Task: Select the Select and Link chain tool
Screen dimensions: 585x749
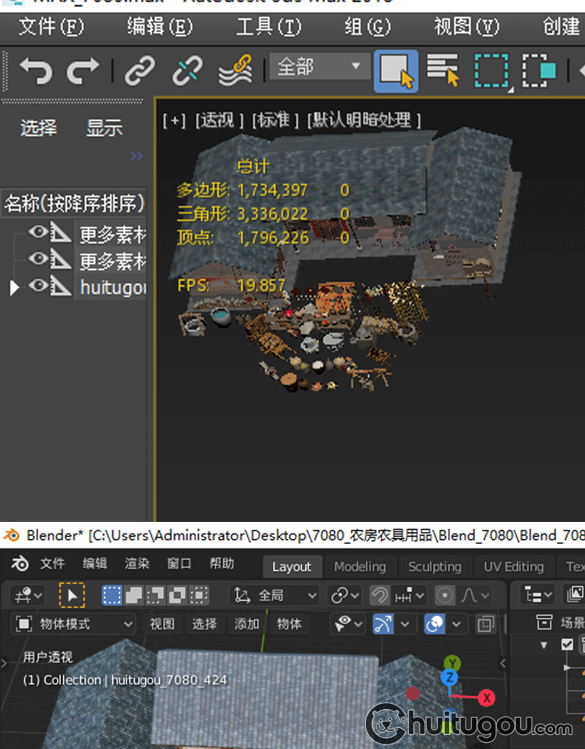Action: pos(140,71)
